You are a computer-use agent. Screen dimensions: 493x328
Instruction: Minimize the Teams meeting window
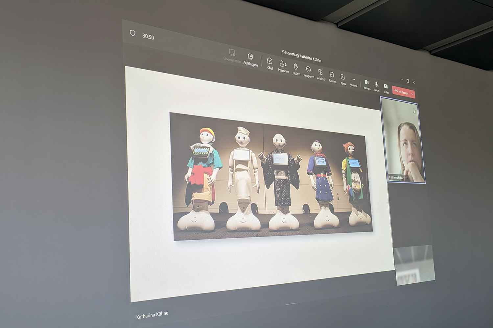(402, 79)
